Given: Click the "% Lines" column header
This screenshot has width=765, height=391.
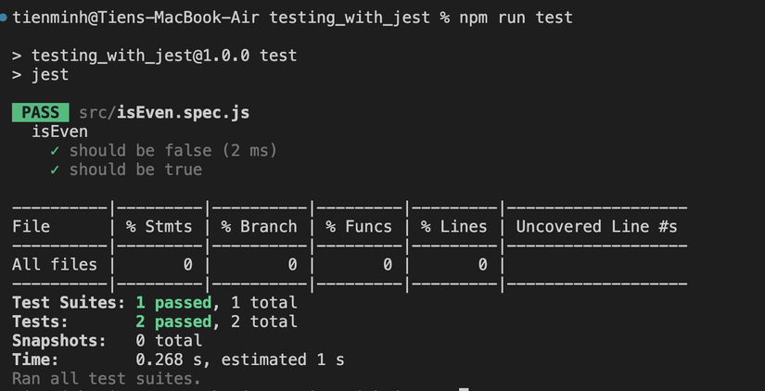Looking at the screenshot, I should pos(453,226).
